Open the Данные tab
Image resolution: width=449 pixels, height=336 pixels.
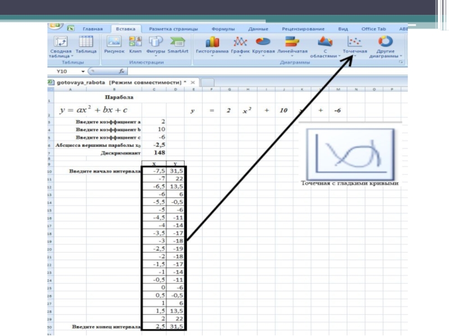click(258, 29)
